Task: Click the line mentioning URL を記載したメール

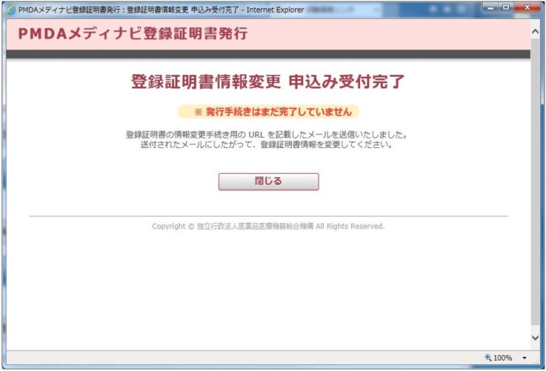Action: point(267,134)
